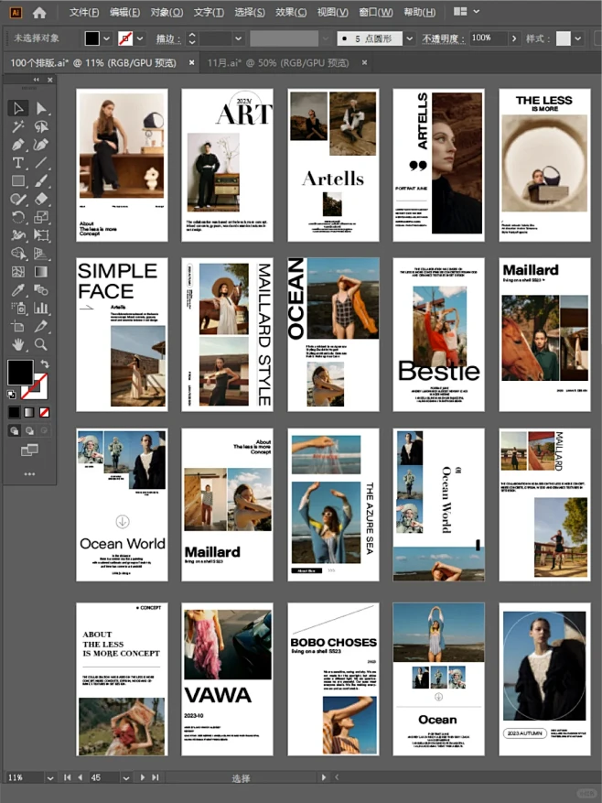Select the Eyedropper tool

[x=18, y=290]
